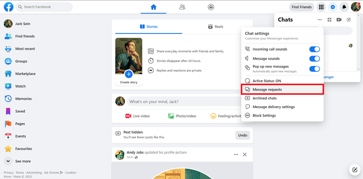Start a Live video post
The image size is (363, 179).
pos(138,116)
